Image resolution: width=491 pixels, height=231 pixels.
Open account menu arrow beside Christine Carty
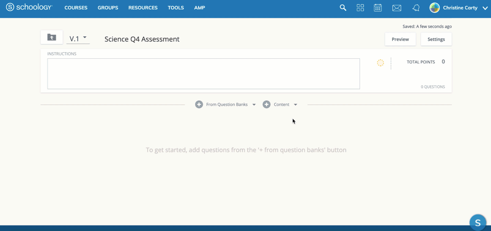(485, 8)
